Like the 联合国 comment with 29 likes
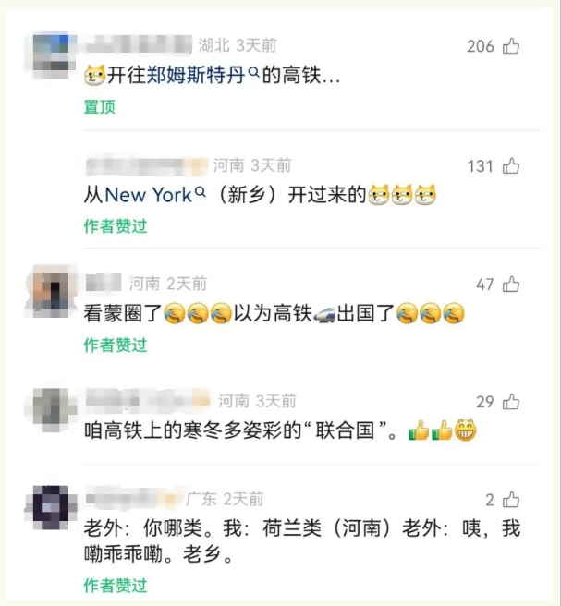Image resolution: width=561 pixels, height=606 pixels. (511, 402)
